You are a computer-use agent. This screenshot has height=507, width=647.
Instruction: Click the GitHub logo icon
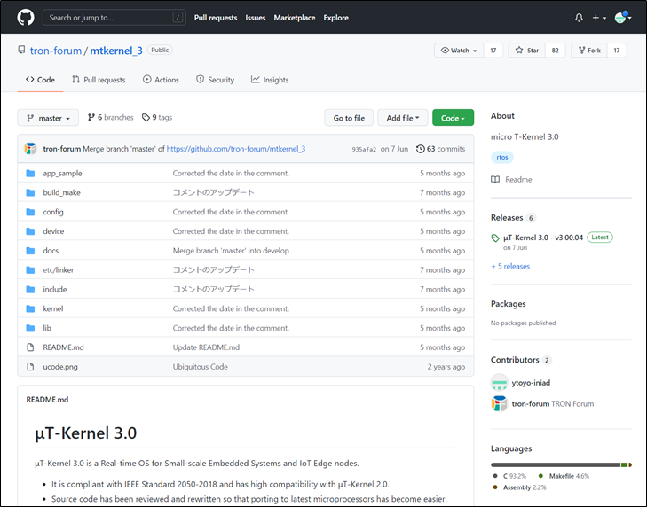pyautogui.click(x=24, y=18)
